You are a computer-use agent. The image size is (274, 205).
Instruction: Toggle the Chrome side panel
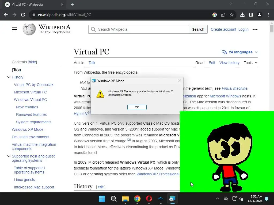[251, 15]
